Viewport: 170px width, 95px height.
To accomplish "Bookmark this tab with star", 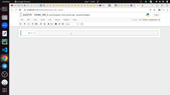I will [x=154, y=10].
